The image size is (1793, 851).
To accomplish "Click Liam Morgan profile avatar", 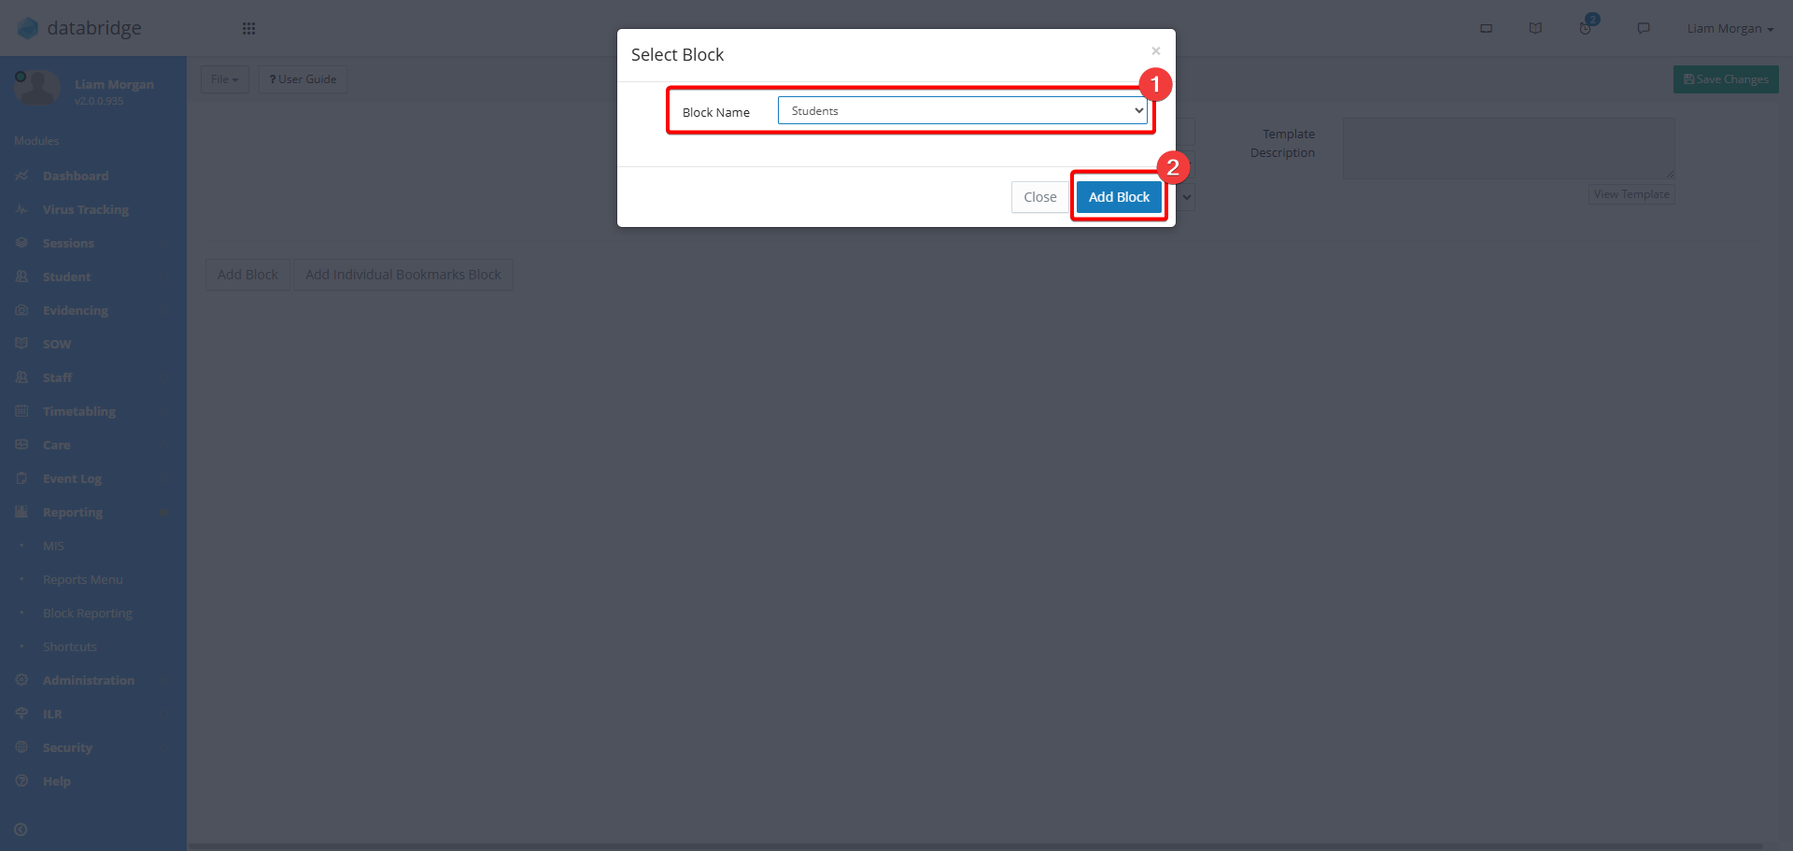I will (x=37, y=89).
